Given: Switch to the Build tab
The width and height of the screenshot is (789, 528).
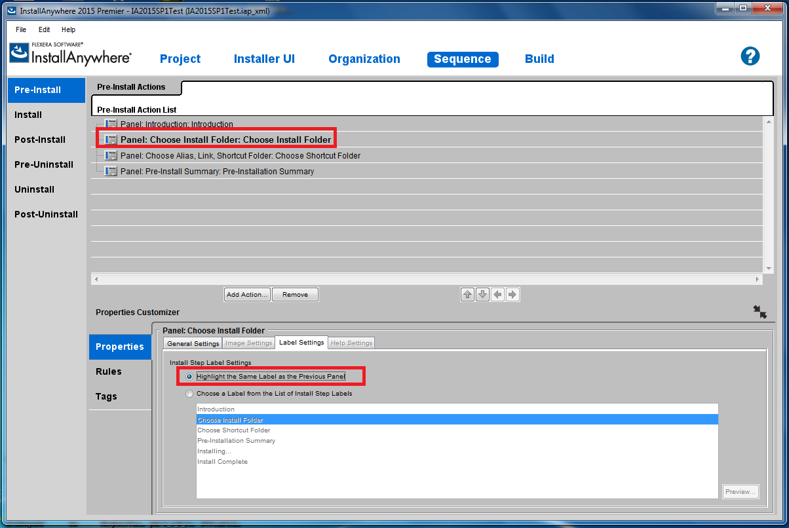Looking at the screenshot, I should click(x=540, y=59).
